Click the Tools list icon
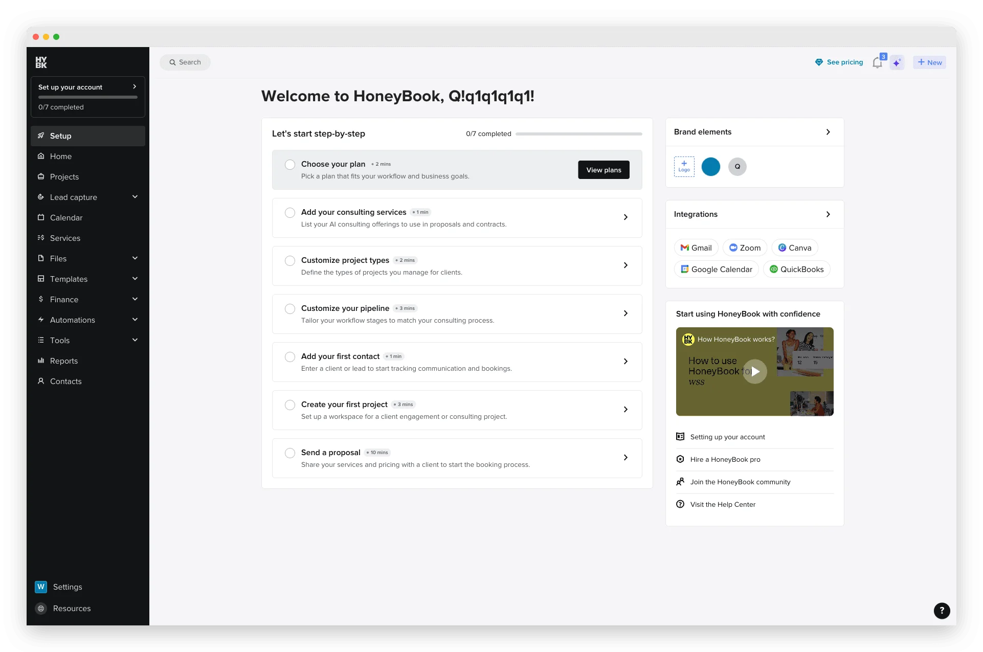Viewport: 983px width, 652px height. [41, 340]
